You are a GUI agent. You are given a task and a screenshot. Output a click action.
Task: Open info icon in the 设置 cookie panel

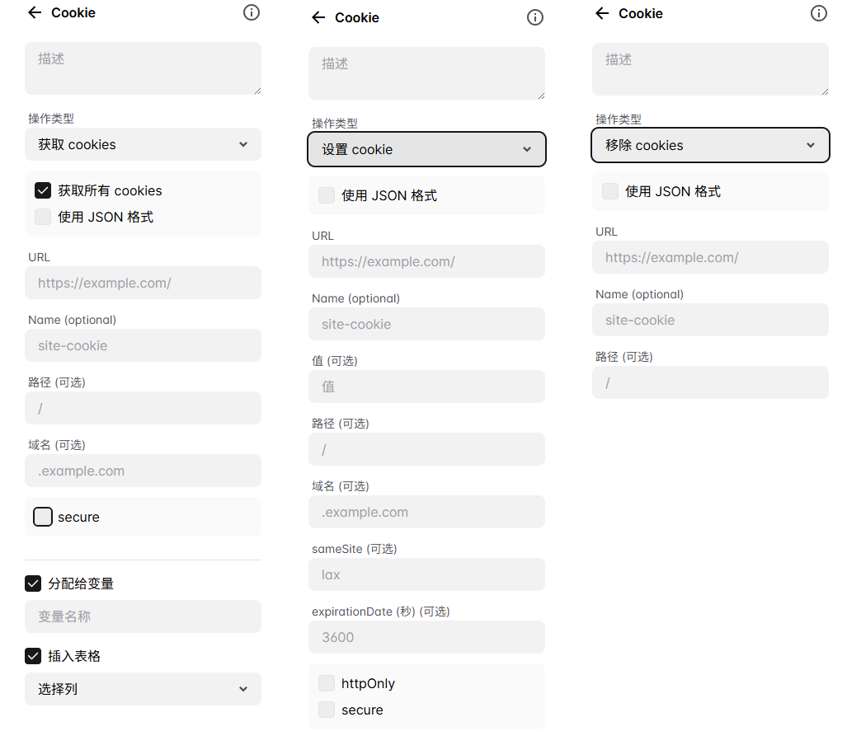pos(535,17)
